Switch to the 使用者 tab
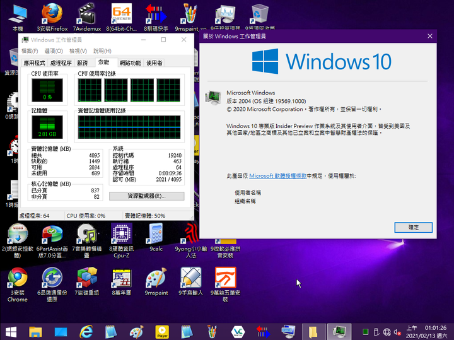This screenshot has width=454, height=340. [154, 63]
